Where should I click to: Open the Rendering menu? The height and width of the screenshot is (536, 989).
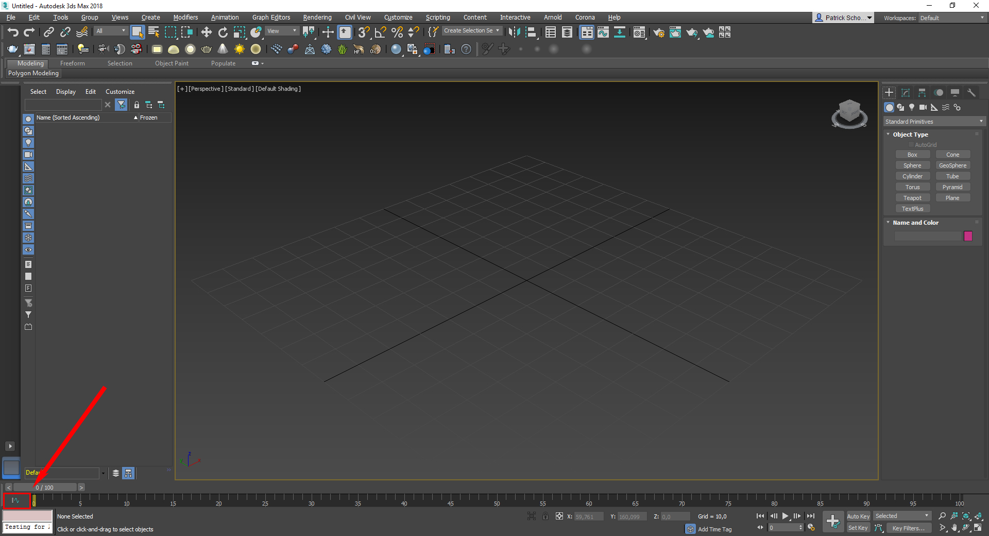pos(317,17)
